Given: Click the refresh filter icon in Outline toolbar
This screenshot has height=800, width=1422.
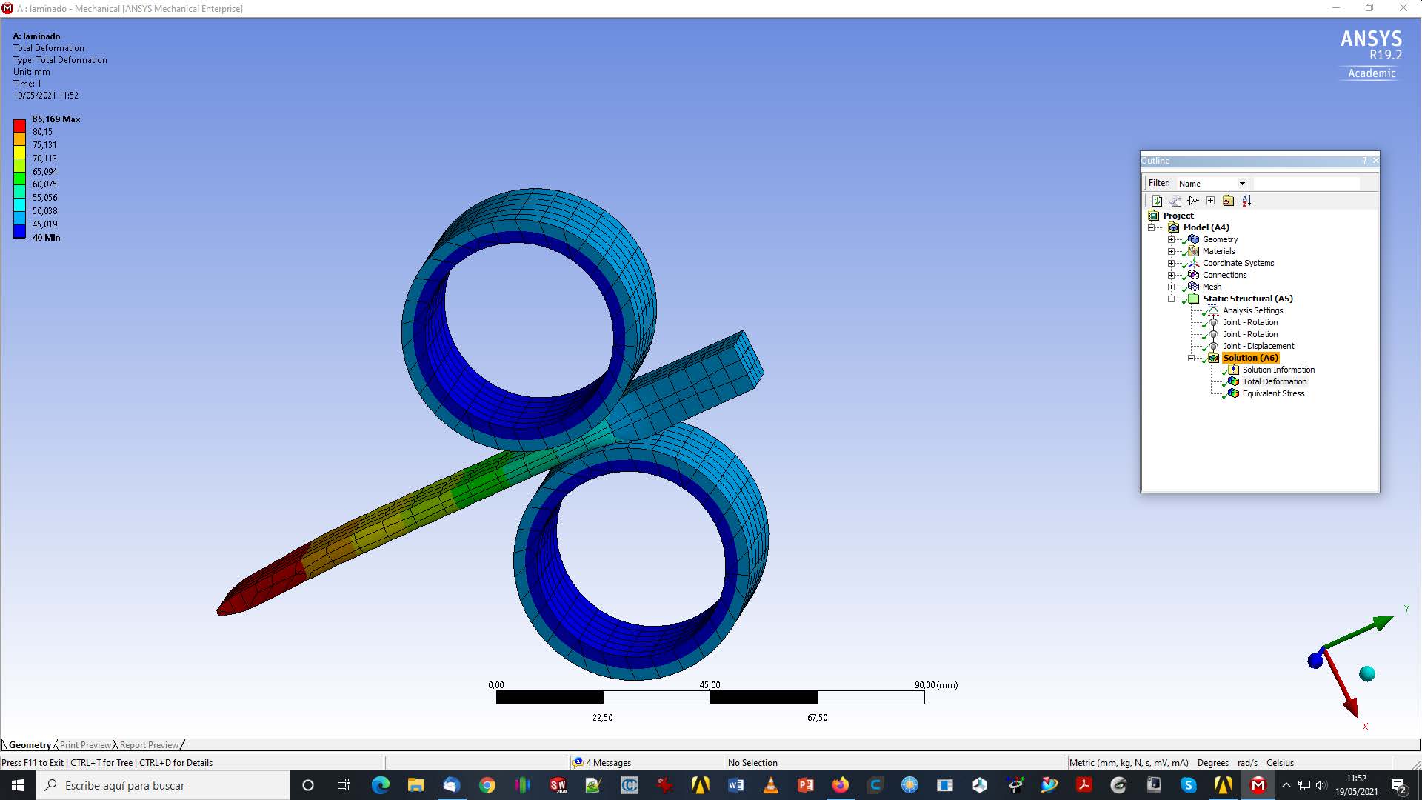Looking at the screenshot, I should click(x=1157, y=201).
